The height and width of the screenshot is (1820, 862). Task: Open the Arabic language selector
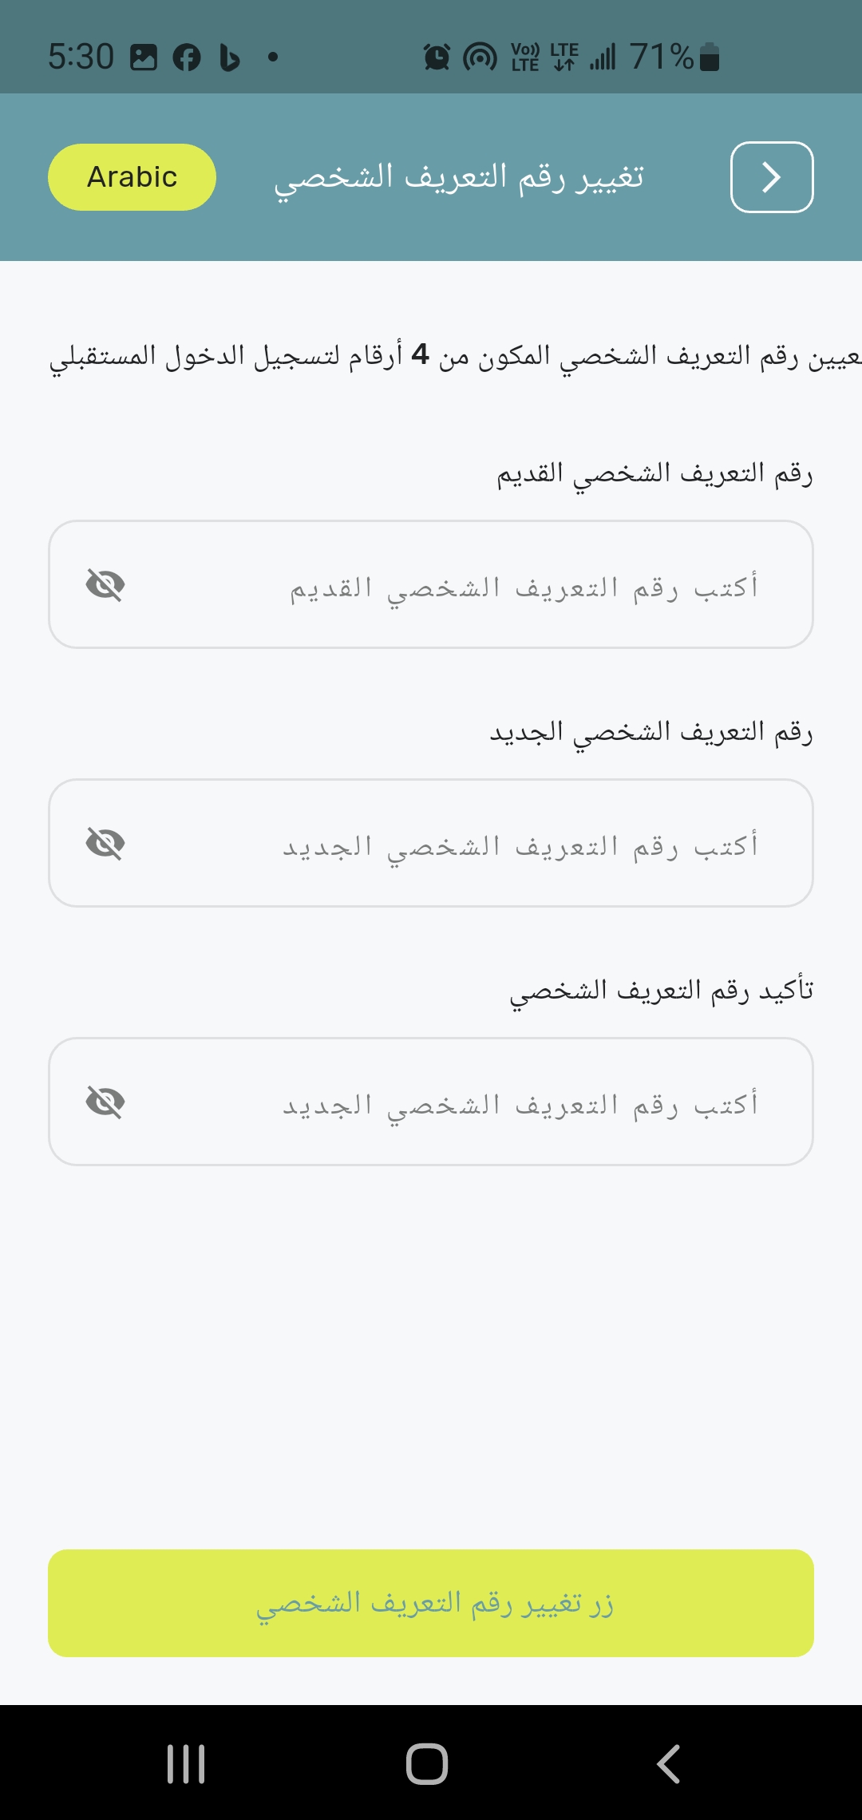point(132,177)
